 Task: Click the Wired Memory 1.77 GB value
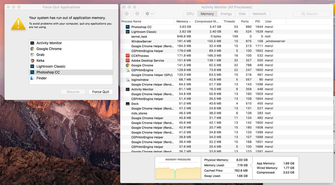(x=289, y=168)
